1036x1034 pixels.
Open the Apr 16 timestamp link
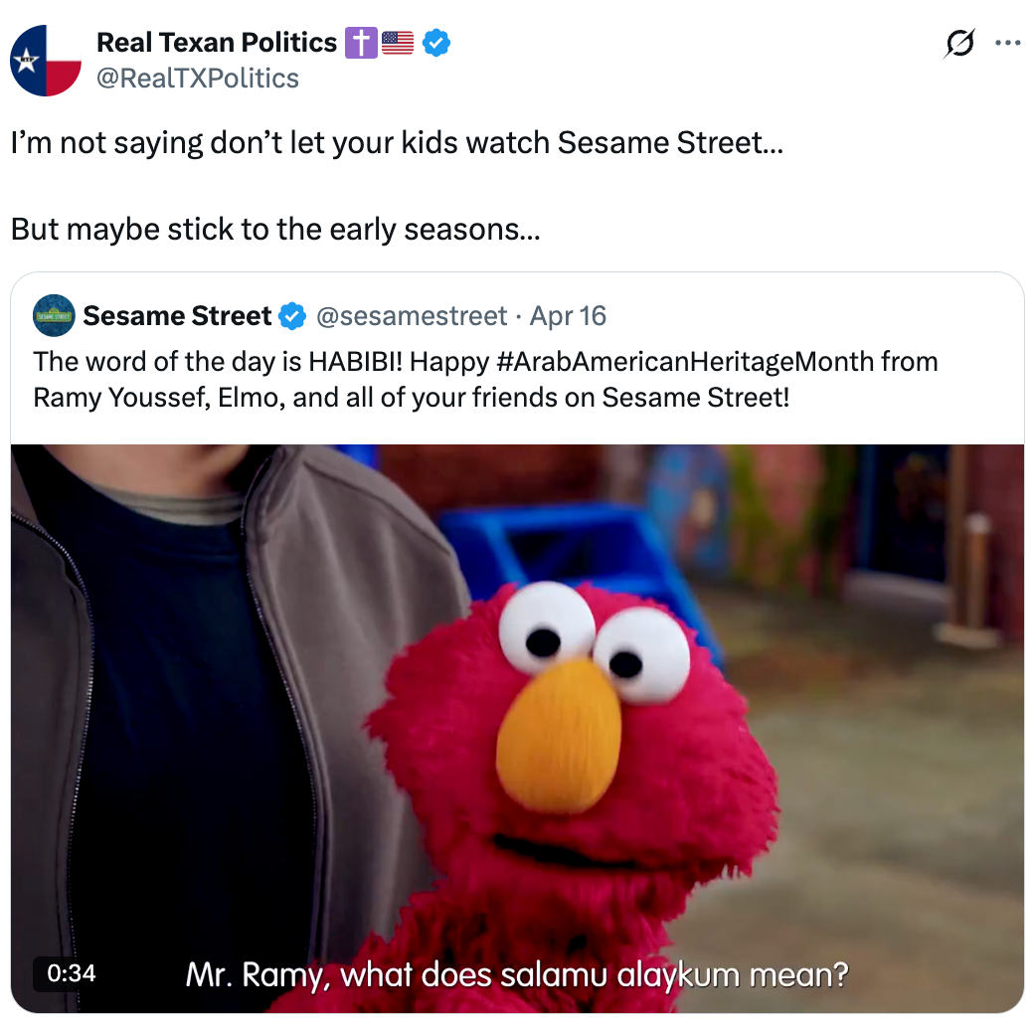tap(569, 316)
